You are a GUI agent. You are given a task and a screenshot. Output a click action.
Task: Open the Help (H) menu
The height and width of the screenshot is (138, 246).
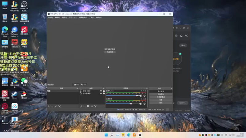click(99, 17)
